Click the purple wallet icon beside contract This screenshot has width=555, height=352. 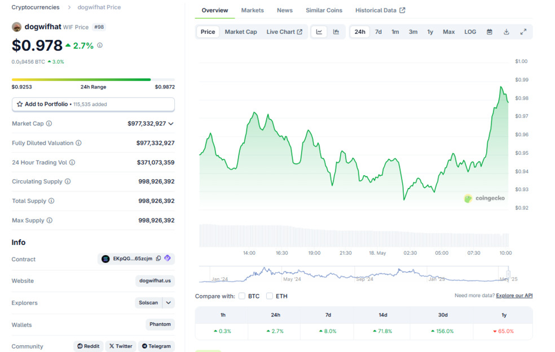[168, 259]
